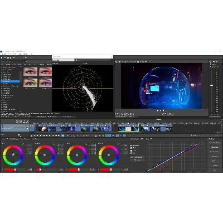Viewport: 223px width, 223px height.
Task: Click the master audio fader handle
Action: click(x=212, y=85)
